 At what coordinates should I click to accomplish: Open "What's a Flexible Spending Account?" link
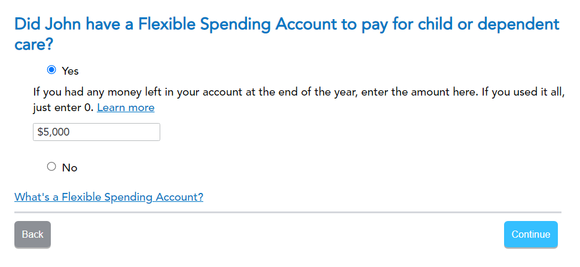[x=109, y=197]
